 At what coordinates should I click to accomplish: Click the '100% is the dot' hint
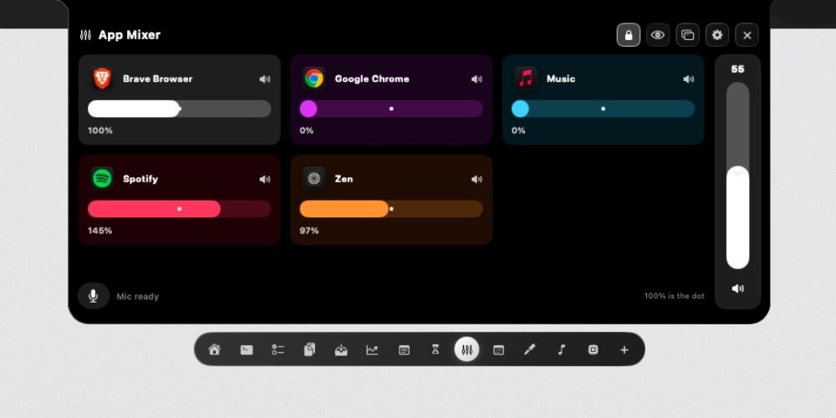click(675, 296)
